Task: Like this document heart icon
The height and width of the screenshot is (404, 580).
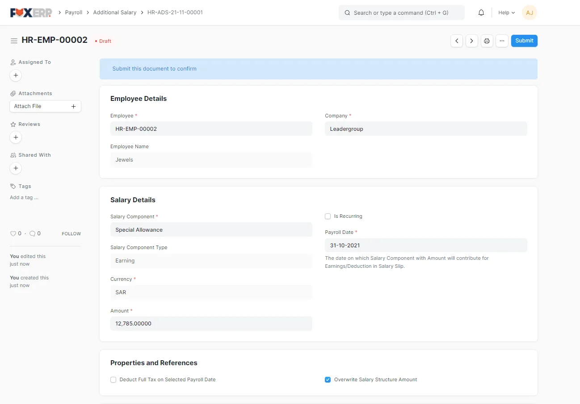Action: (13, 233)
